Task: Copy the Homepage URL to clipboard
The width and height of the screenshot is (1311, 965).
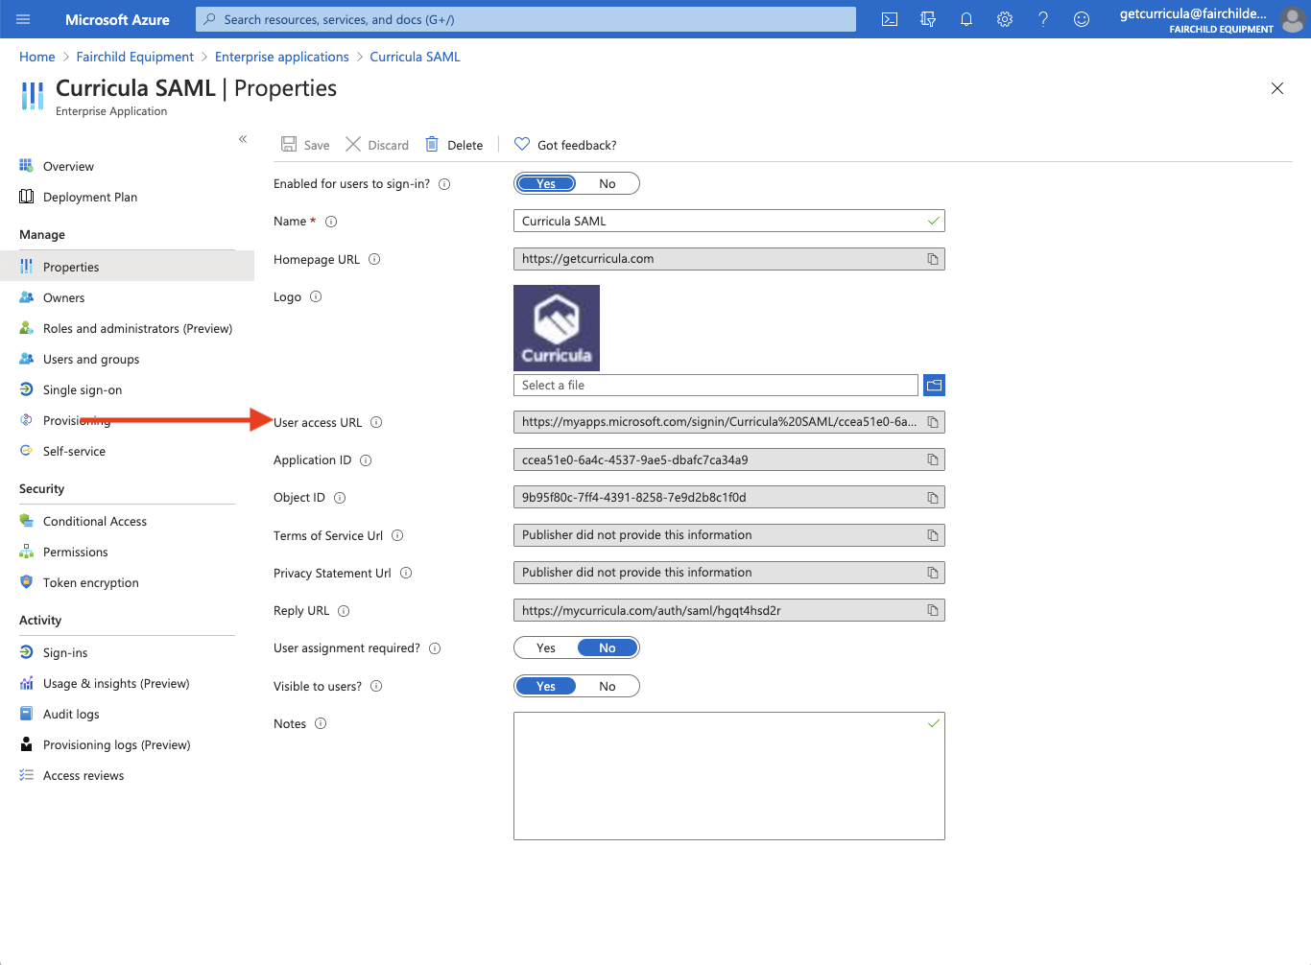Action: pyautogui.click(x=933, y=259)
